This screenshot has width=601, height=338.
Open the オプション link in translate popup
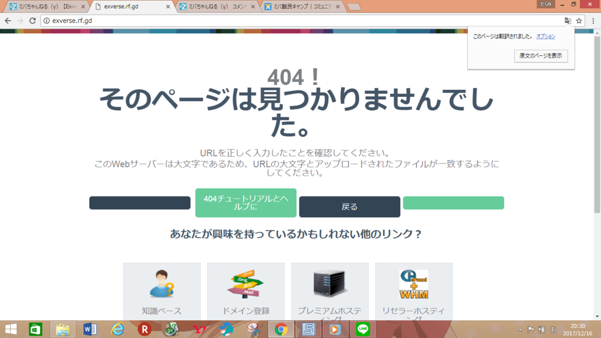click(x=545, y=36)
